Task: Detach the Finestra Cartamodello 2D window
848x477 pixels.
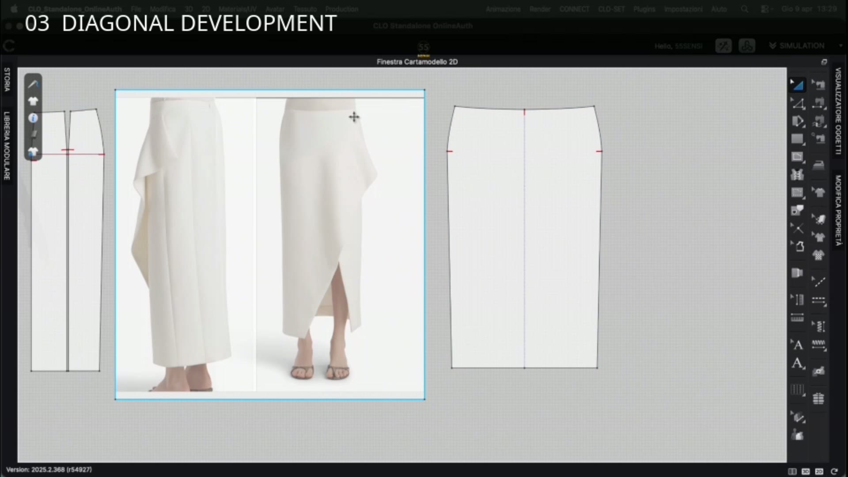Action: [x=824, y=62]
